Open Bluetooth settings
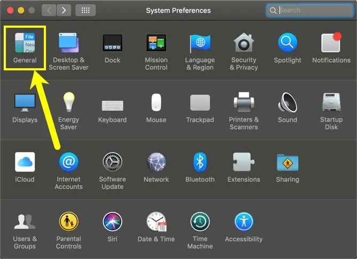 [x=200, y=167]
